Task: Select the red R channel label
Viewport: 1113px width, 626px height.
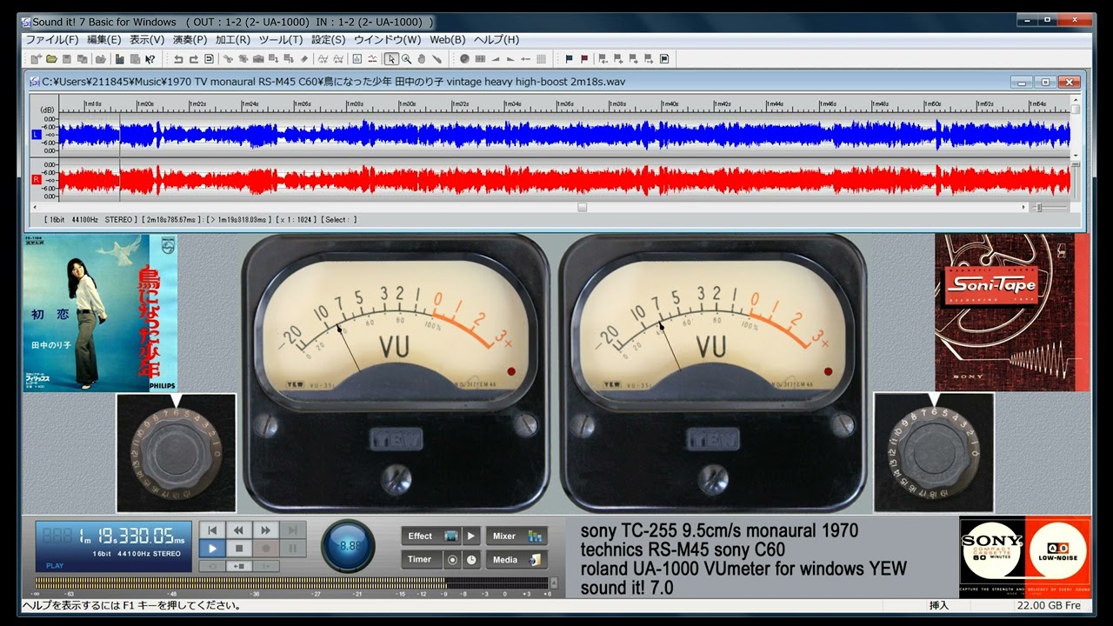Action: [x=37, y=179]
